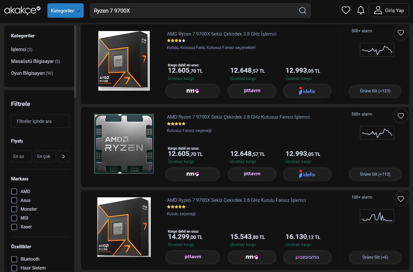This screenshot has width=413, height=272.
Task: Favorite the Kutusuz Fansız İşlemci product
Action: click(401, 116)
